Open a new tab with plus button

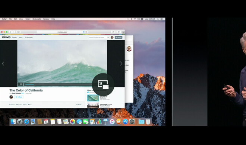pyautogui.click(x=123, y=32)
